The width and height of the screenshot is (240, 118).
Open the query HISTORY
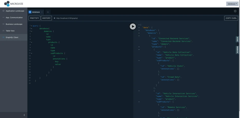tap(46, 18)
